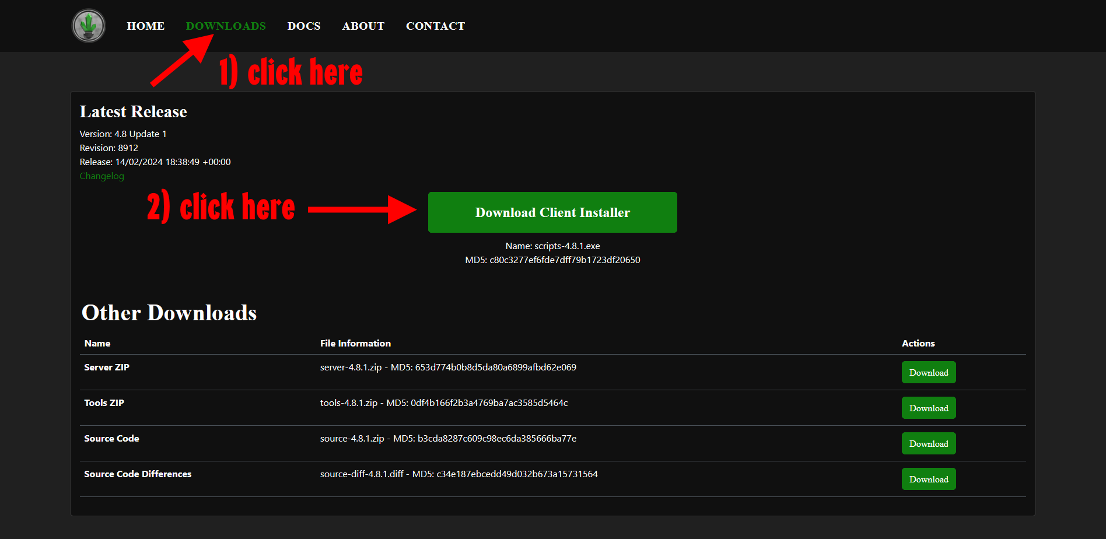Click the 'Server ZIP' row name
Viewport: 1106px width, 539px height.
pyautogui.click(x=107, y=367)
